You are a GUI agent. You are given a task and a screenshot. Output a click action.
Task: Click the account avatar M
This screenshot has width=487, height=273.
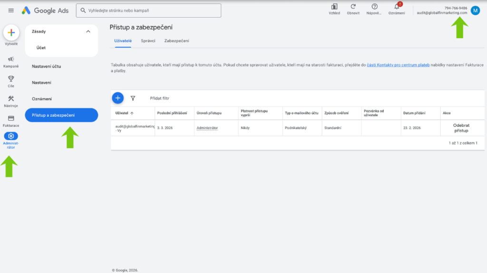point(475,10)
